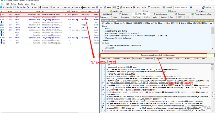215x113 pixels.
Task: Replay the selected session
Action: [21, 7]
